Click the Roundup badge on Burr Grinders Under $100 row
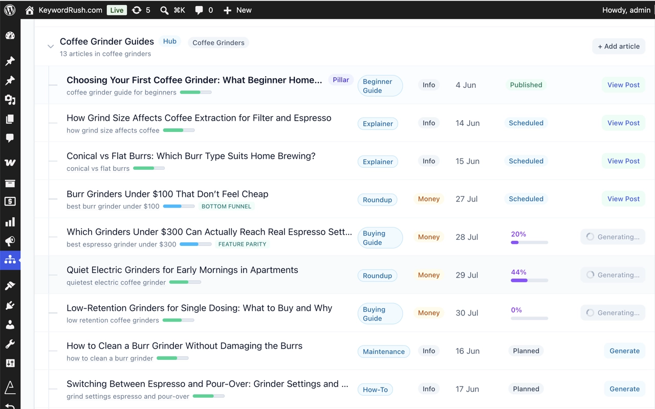This screenshot has height=409, width=655. (377, 199)
